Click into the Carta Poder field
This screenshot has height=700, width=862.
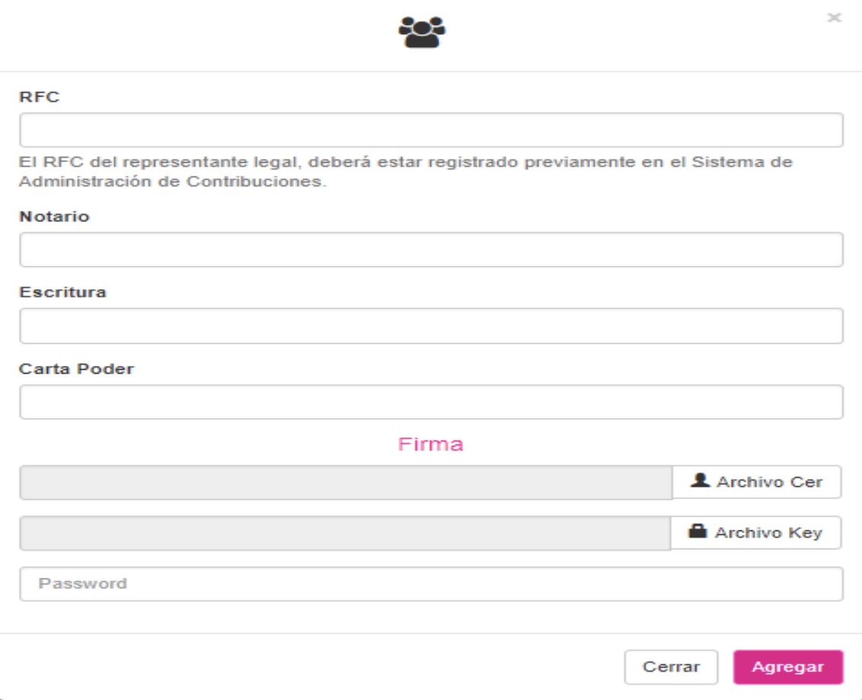(431, 402)
